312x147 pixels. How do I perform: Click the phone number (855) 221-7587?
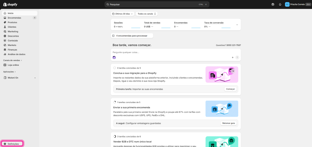pyautogui.click(x=233, y=45)
